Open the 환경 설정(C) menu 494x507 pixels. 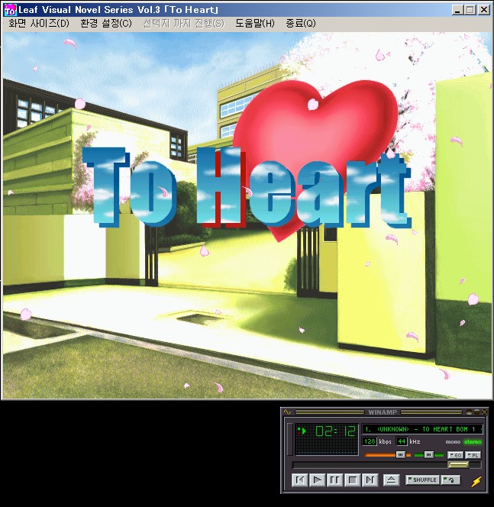106,23
